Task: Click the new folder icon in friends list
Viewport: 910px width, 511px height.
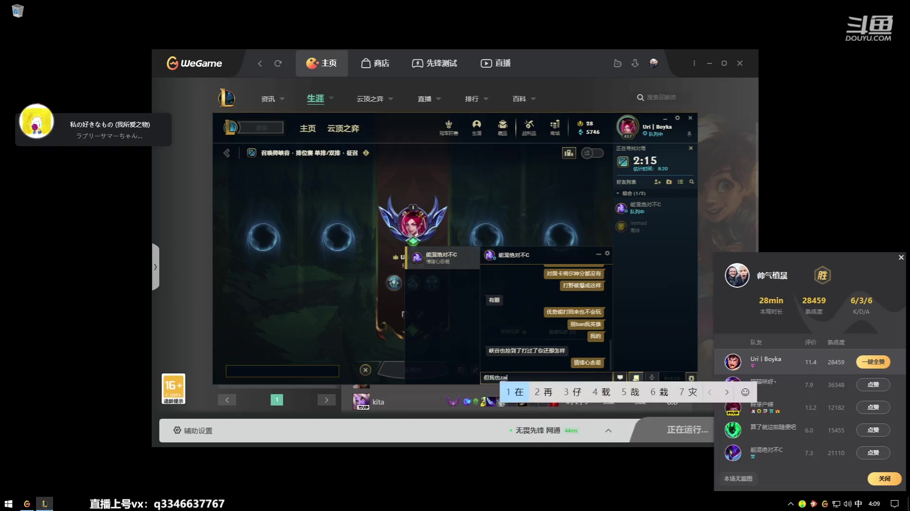Action: (x=669, y=182)
